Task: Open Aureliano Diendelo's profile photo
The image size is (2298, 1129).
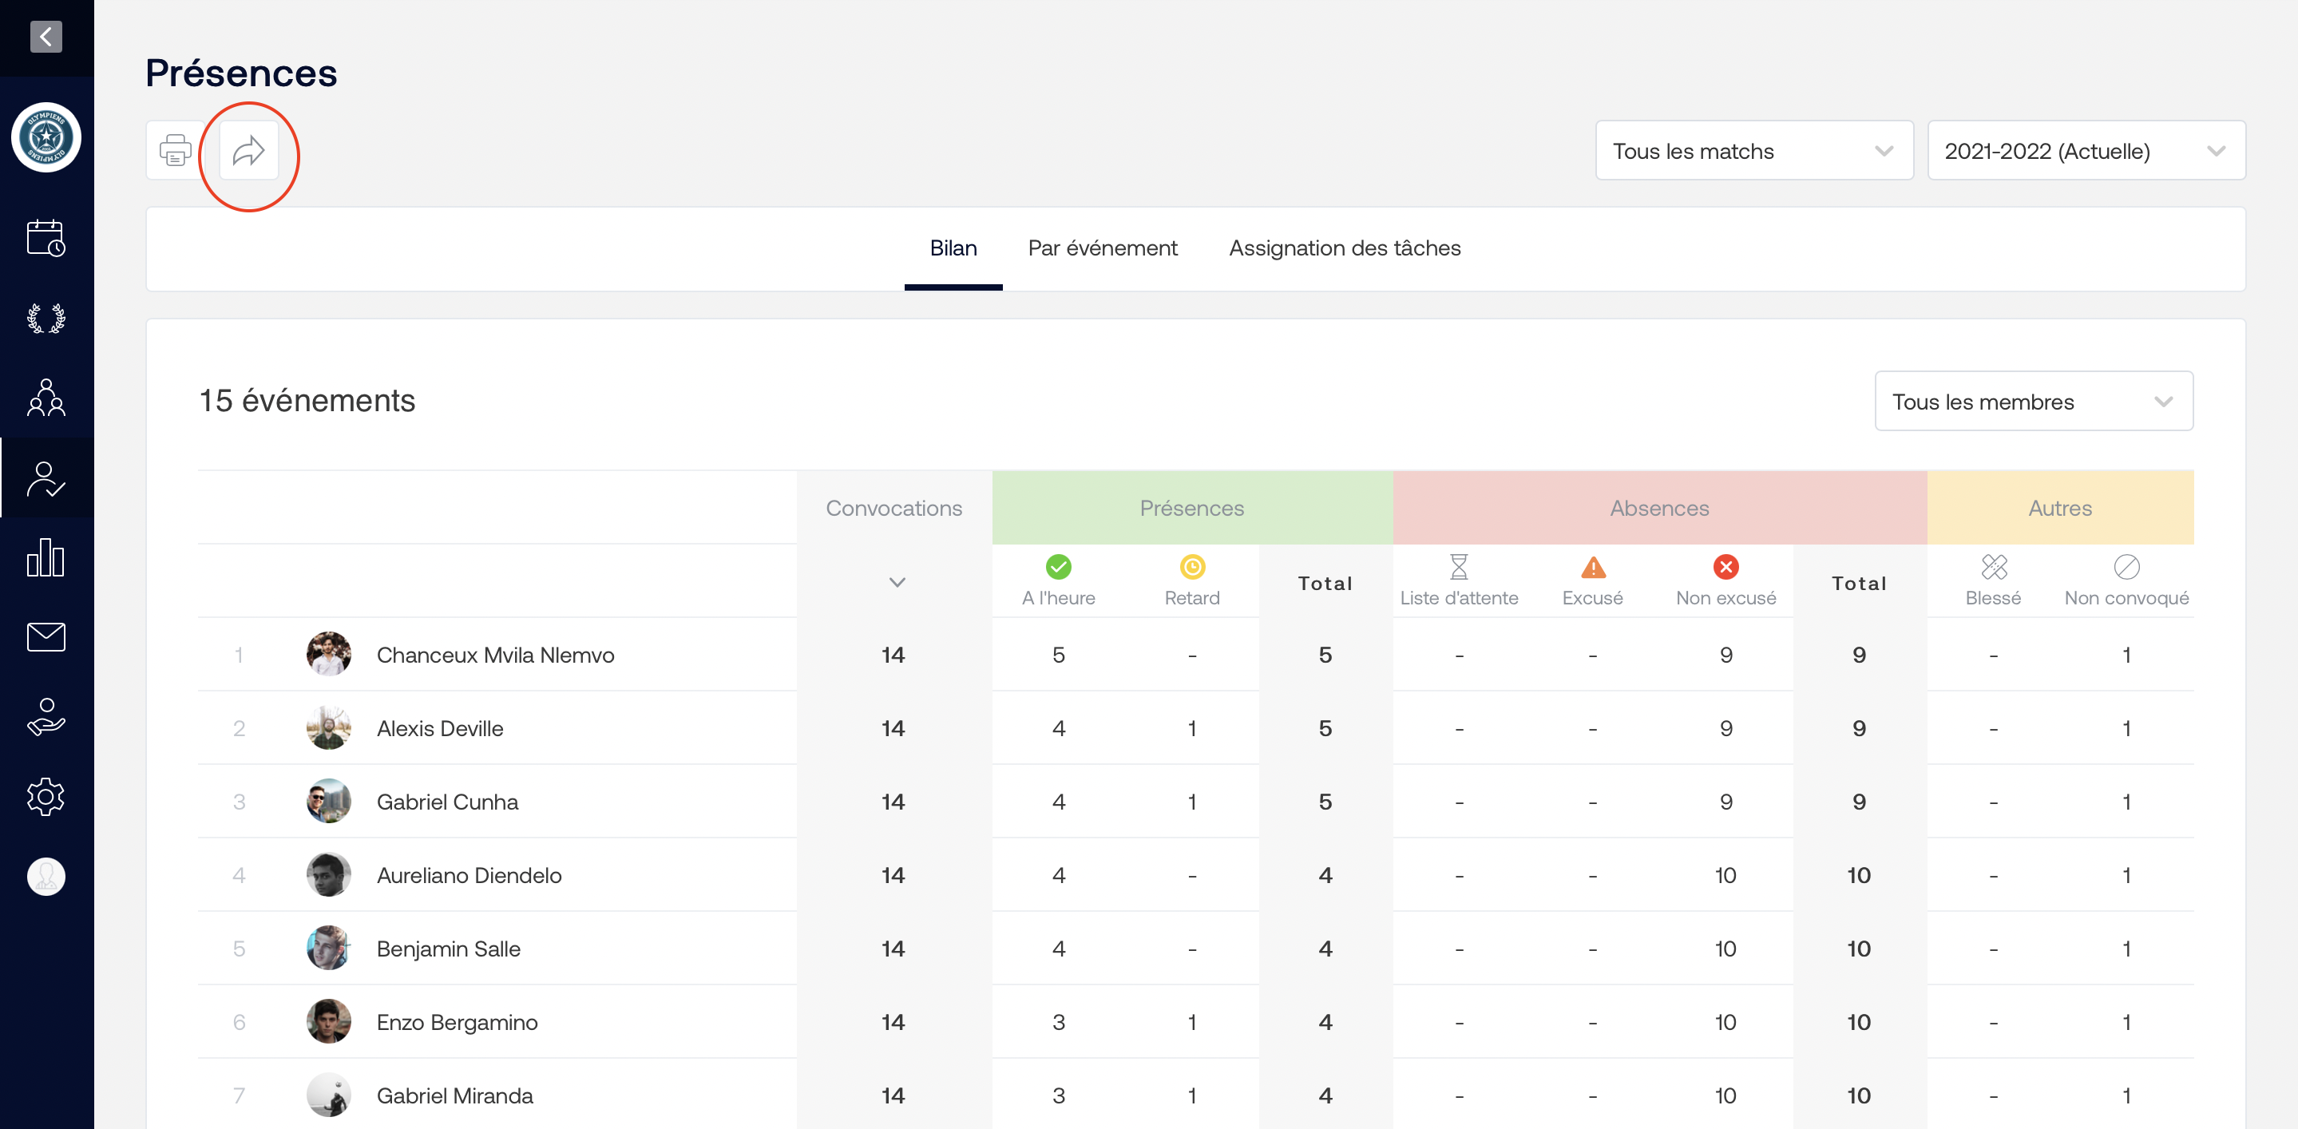Action: pyautogui.click(x=328, y=875)
